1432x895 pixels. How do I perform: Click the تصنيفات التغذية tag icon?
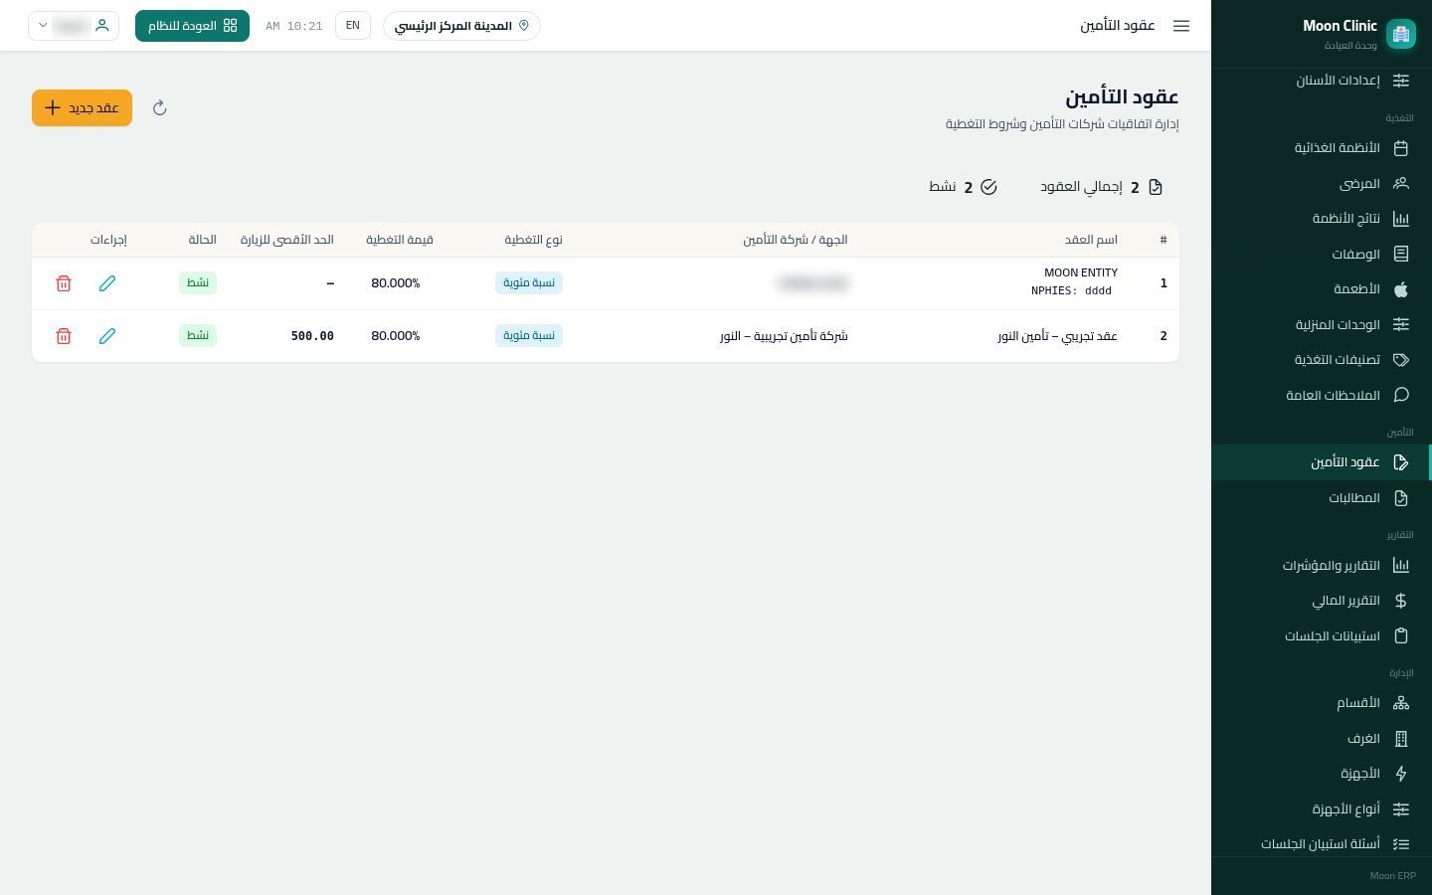coord(1401,360)
